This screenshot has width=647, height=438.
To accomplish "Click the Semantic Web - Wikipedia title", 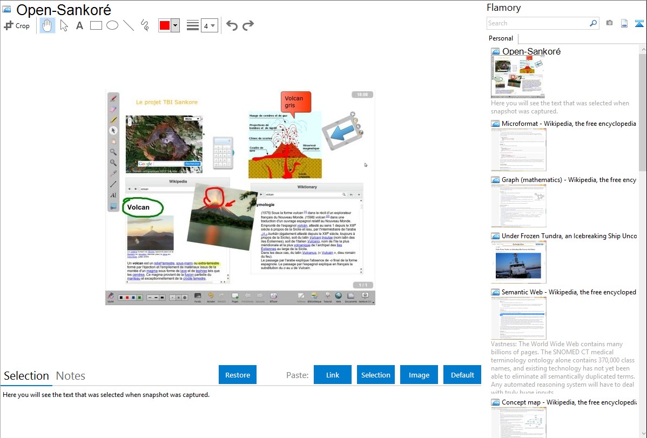I will (569, 292).
